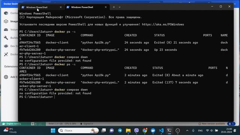Open the weather widget showing 0°C Cloudy
Screen dimensions: 240x135
pos(10,130)
